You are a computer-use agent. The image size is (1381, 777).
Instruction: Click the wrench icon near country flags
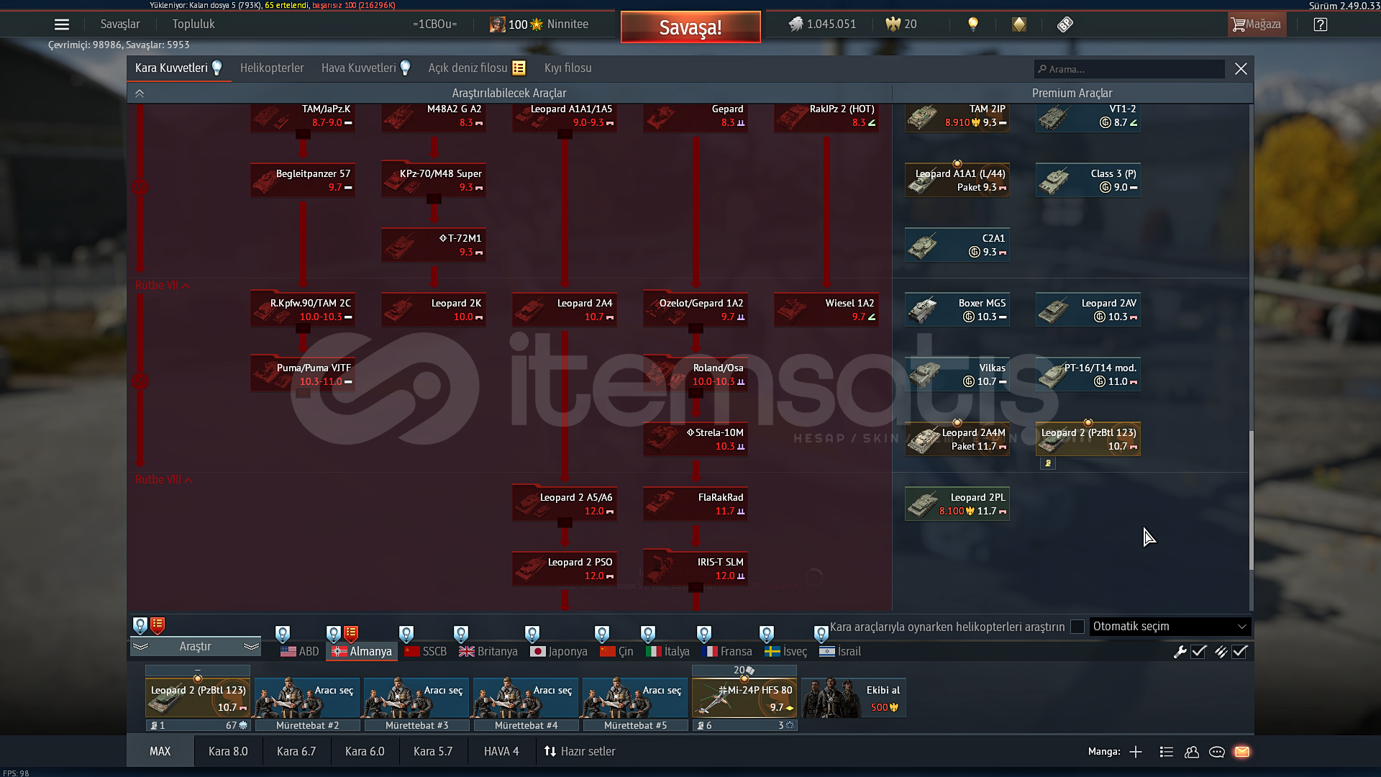(1180, 652)
